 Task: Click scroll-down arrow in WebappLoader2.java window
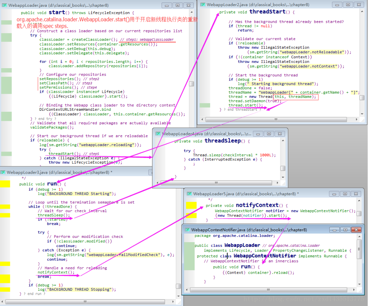362,114
